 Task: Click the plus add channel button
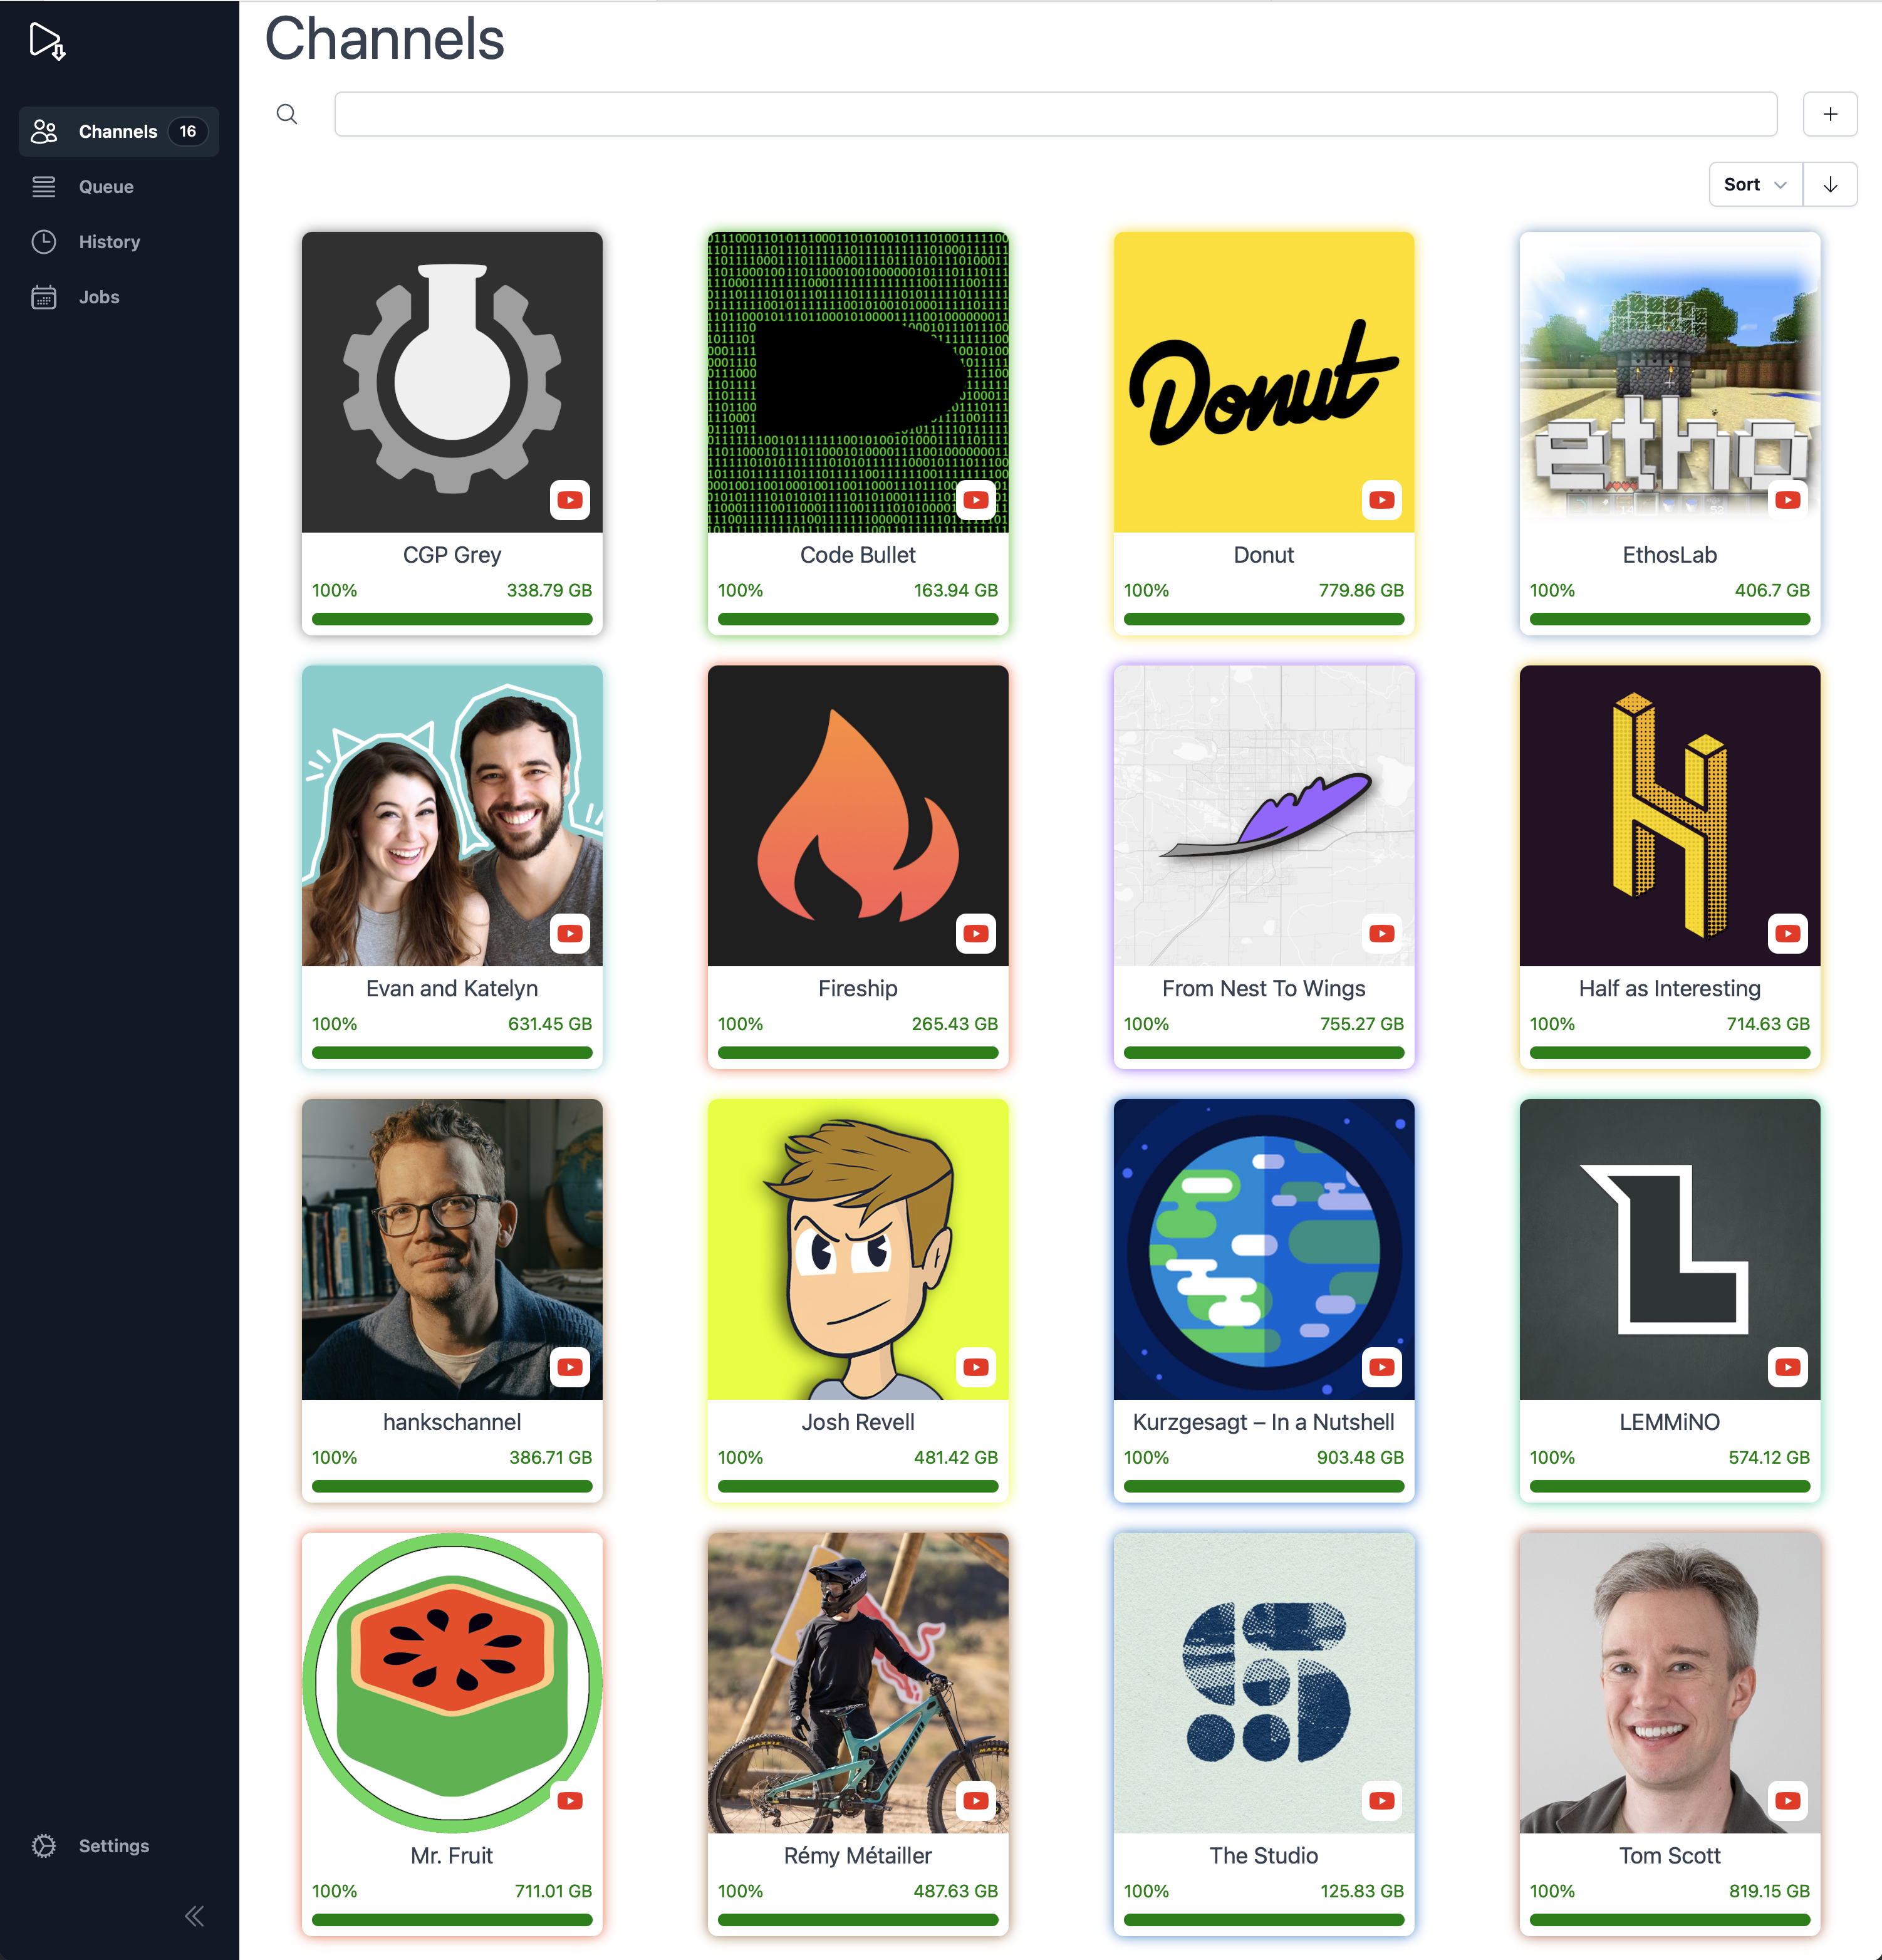(x=1829, y=114)
